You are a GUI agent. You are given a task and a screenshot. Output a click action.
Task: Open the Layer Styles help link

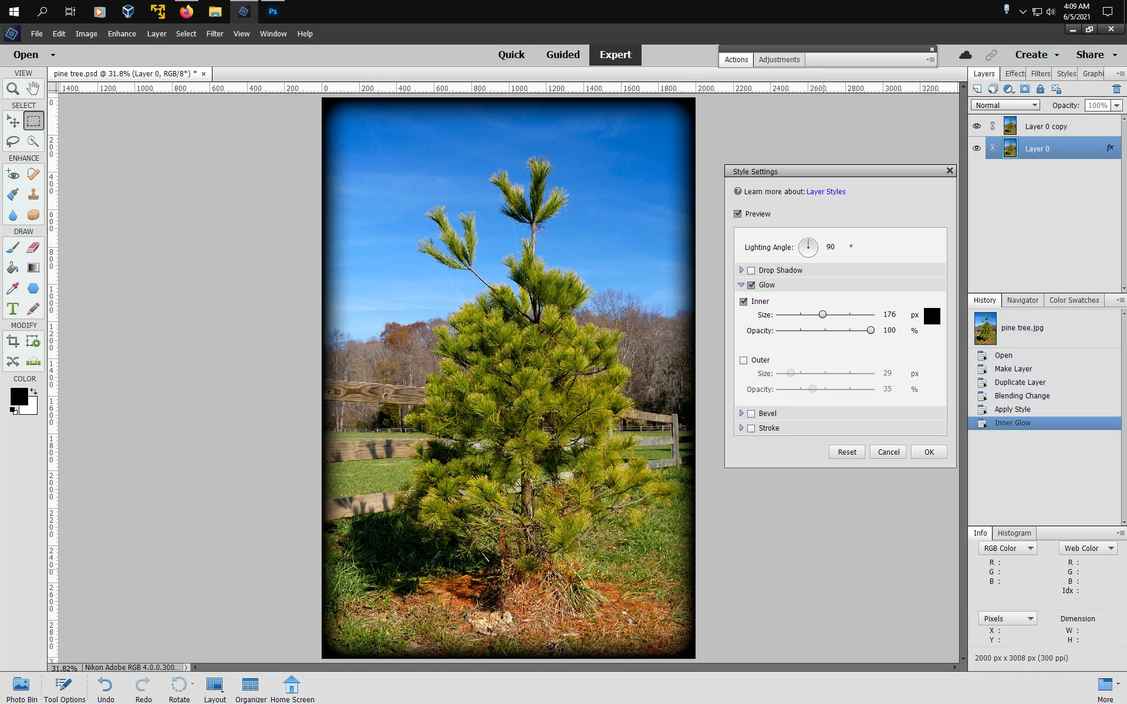click(x=825, y=192)
